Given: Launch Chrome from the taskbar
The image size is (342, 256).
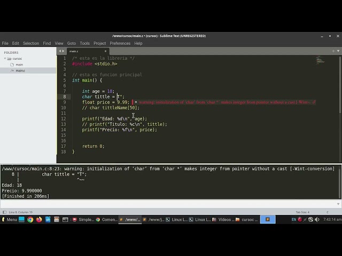Looking at the screenshot, I should point(30,219).
